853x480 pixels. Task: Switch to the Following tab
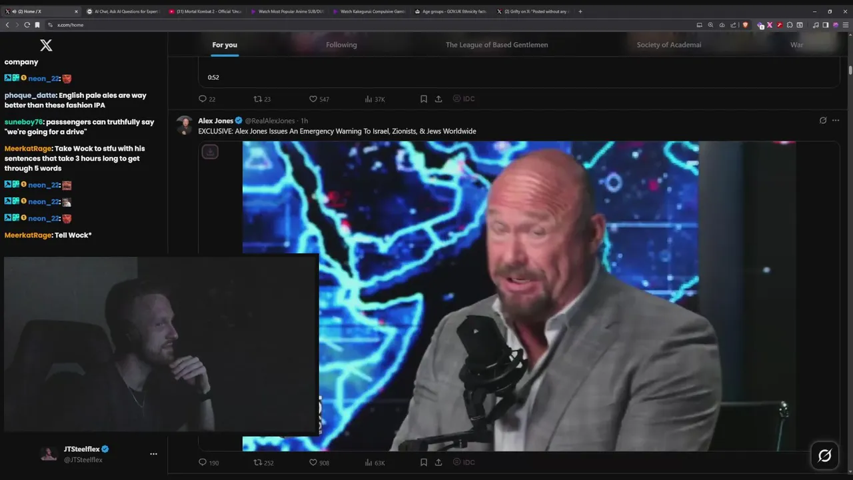341,45
